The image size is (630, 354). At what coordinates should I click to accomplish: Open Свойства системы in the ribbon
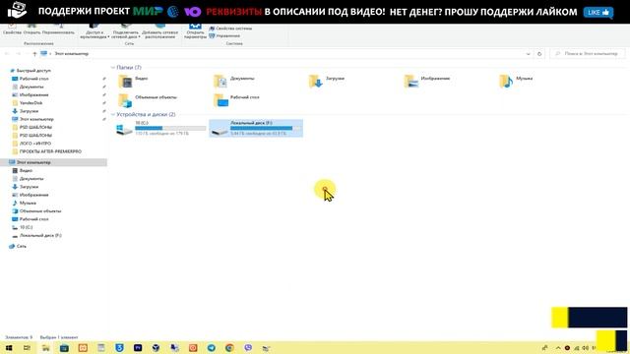[x=230, y=29]
